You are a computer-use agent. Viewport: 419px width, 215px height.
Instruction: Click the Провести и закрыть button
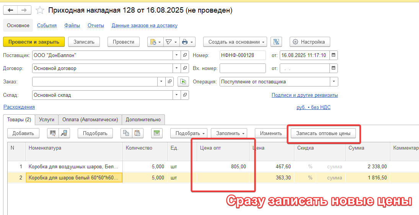pos(34,42)
